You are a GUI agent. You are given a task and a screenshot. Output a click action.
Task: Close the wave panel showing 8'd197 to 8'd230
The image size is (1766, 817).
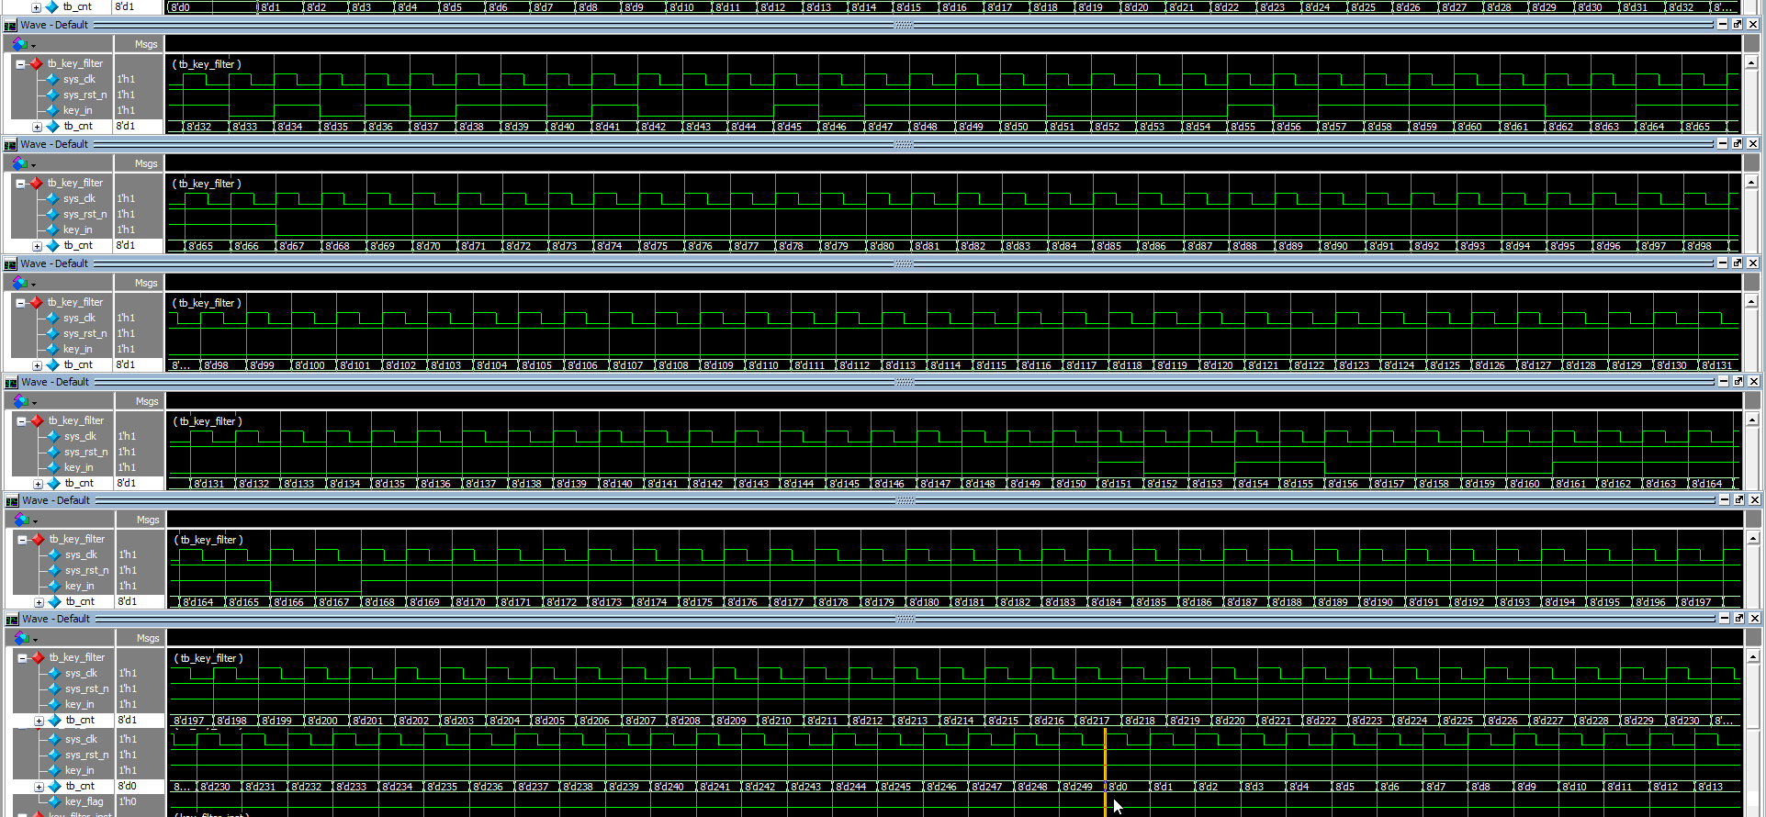click(x=1755, y=619)
